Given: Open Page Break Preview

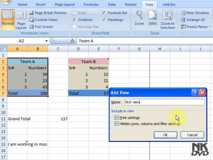Looking at the screenshot, I should coord(48,13).
